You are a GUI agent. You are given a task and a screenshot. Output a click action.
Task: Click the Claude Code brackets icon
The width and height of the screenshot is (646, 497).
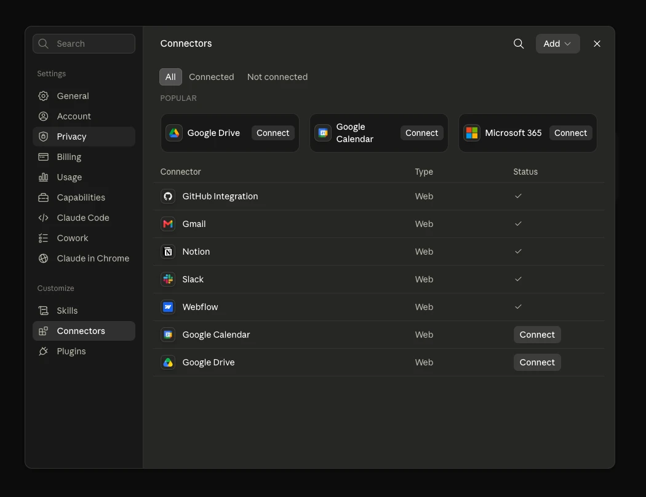(x=43, y=218)
